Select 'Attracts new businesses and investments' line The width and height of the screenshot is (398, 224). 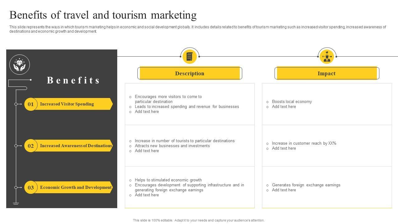coord(172,146)
